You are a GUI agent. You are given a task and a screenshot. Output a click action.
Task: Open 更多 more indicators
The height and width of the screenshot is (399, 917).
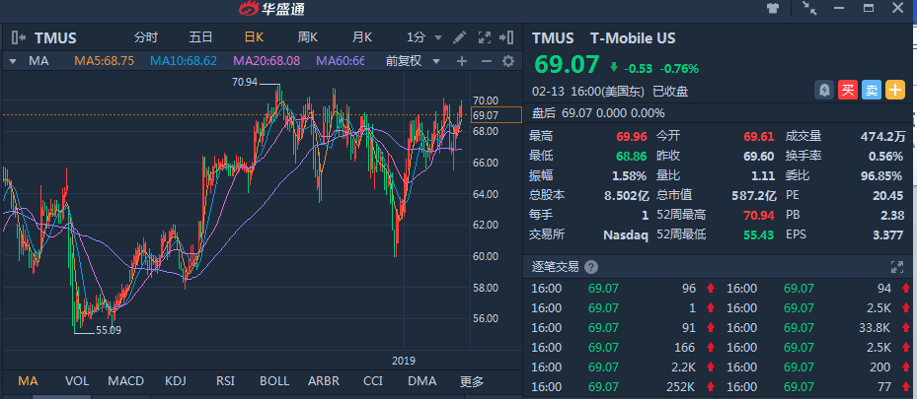(472, 382)
